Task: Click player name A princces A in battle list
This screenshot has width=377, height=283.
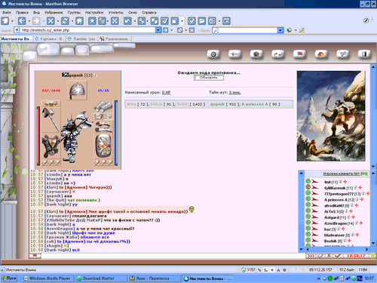Action: pos(255,104)
